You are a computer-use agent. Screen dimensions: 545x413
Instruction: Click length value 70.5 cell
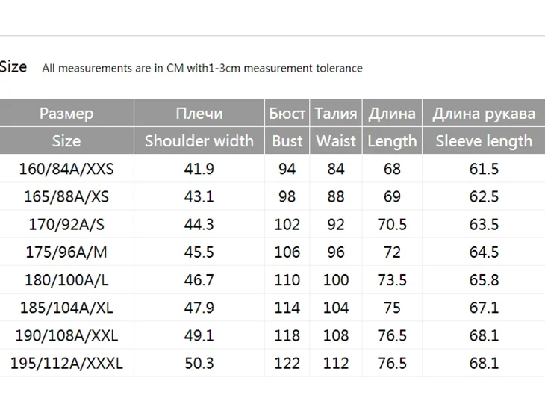(x=392, y=225)
